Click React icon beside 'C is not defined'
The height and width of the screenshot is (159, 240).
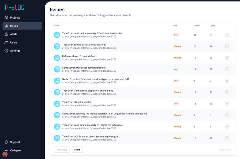57,58
